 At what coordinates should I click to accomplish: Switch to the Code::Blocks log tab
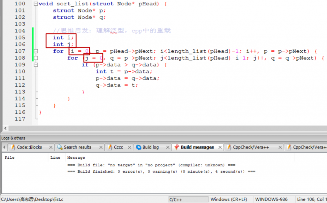click(29, 147)
